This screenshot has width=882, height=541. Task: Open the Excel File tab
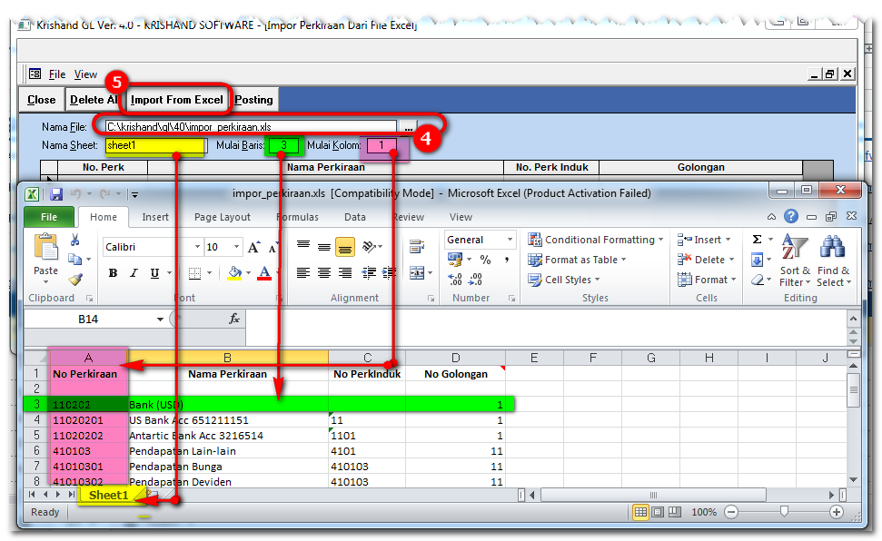coord(49,217)
